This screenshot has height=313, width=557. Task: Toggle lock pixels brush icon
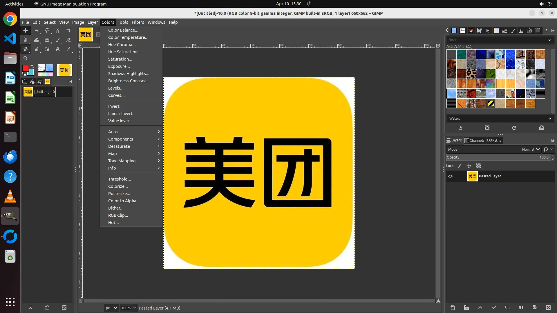coord(460,166)
